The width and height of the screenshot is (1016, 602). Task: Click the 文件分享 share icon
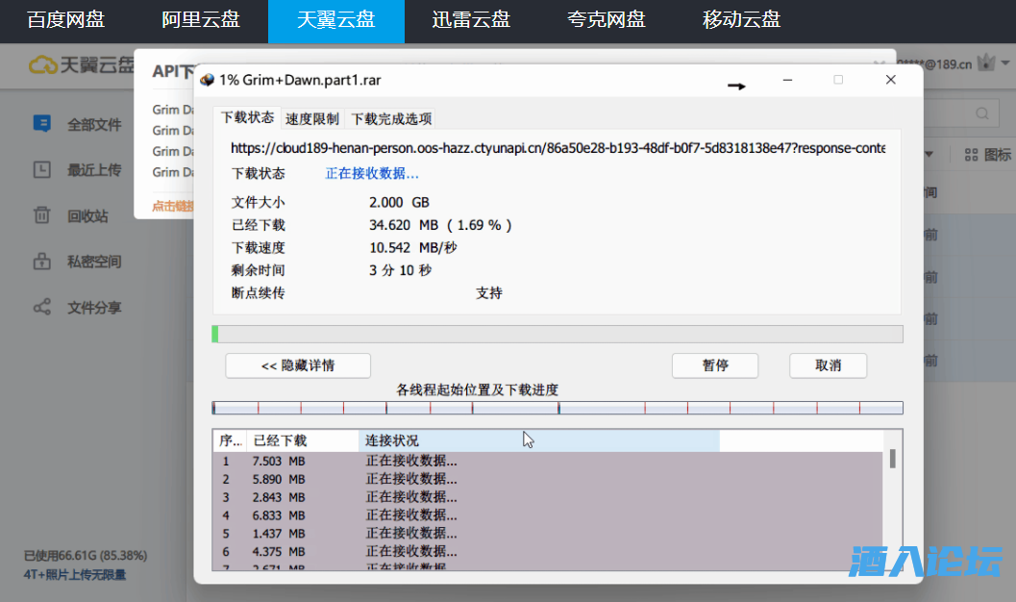[x=41, y=308]
